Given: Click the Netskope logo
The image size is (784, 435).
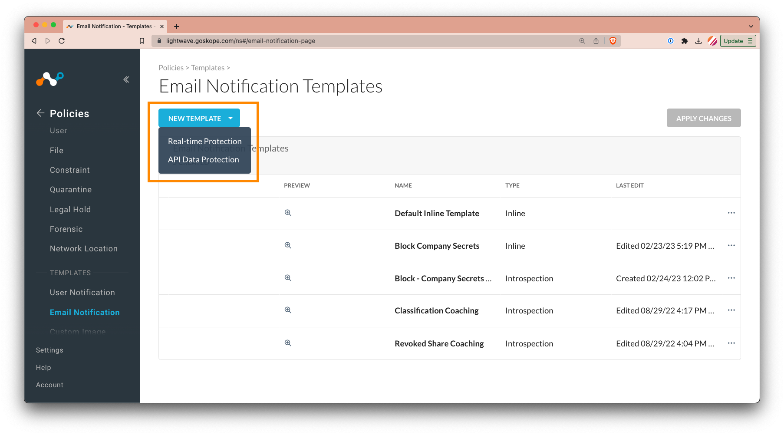Looking at the screenshot, I should click(49, 79).
